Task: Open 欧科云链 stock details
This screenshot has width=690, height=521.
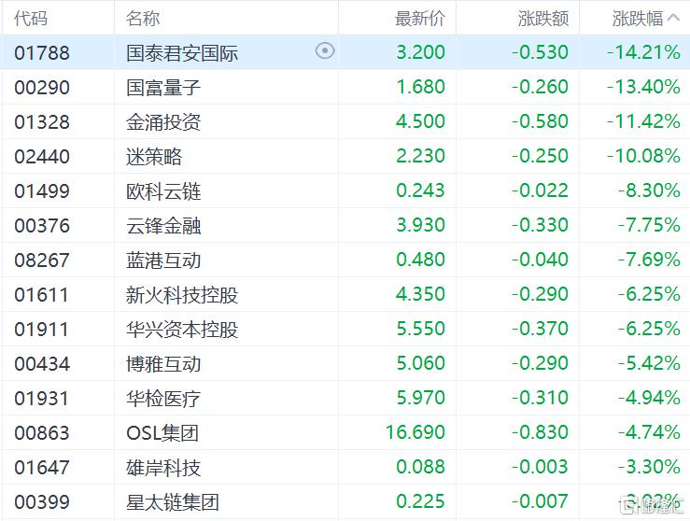Action: click(163, 191)
